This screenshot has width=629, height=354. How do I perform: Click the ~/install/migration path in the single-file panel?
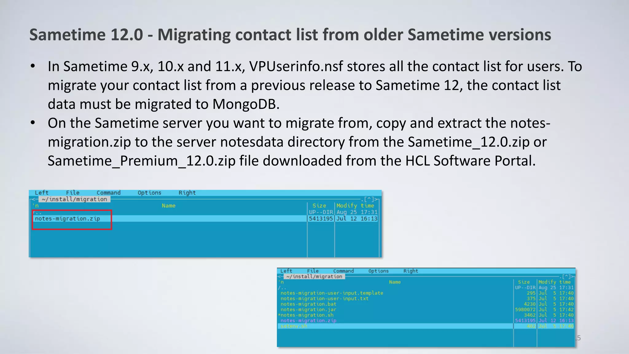(74, 199)
